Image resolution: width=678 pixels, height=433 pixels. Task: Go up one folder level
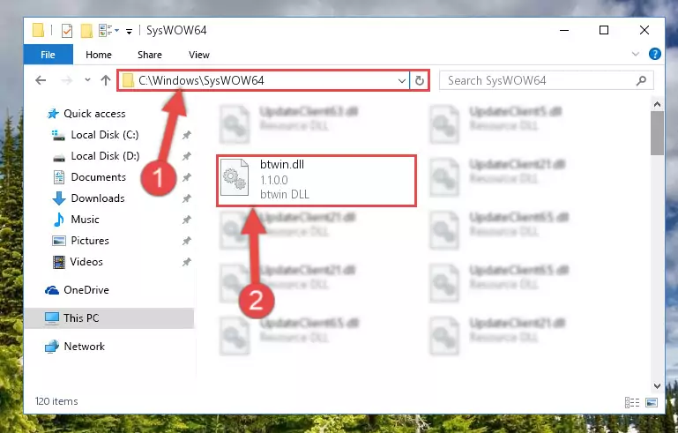pos(106,80)
